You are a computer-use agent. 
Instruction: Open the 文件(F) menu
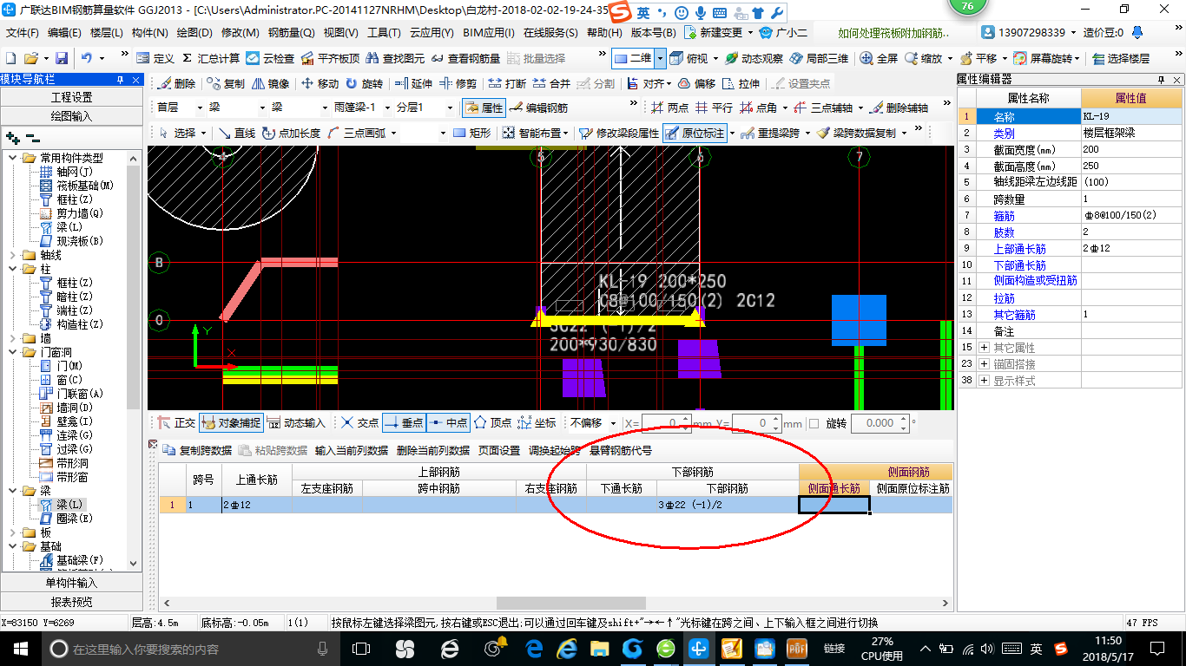pyautogui.click(x=23, y=32)
